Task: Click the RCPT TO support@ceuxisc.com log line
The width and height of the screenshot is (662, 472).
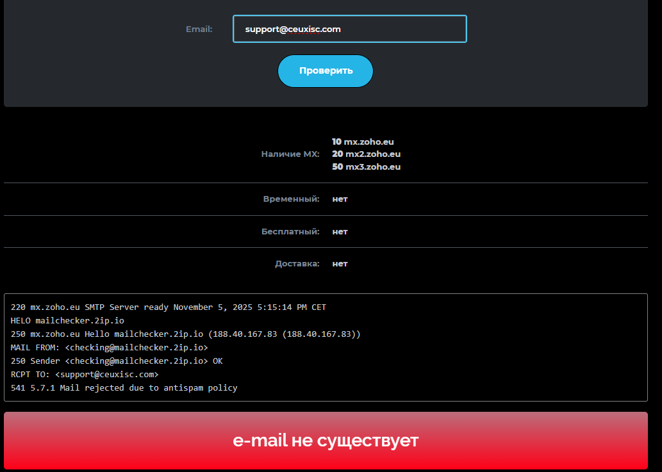Action: 85,375
